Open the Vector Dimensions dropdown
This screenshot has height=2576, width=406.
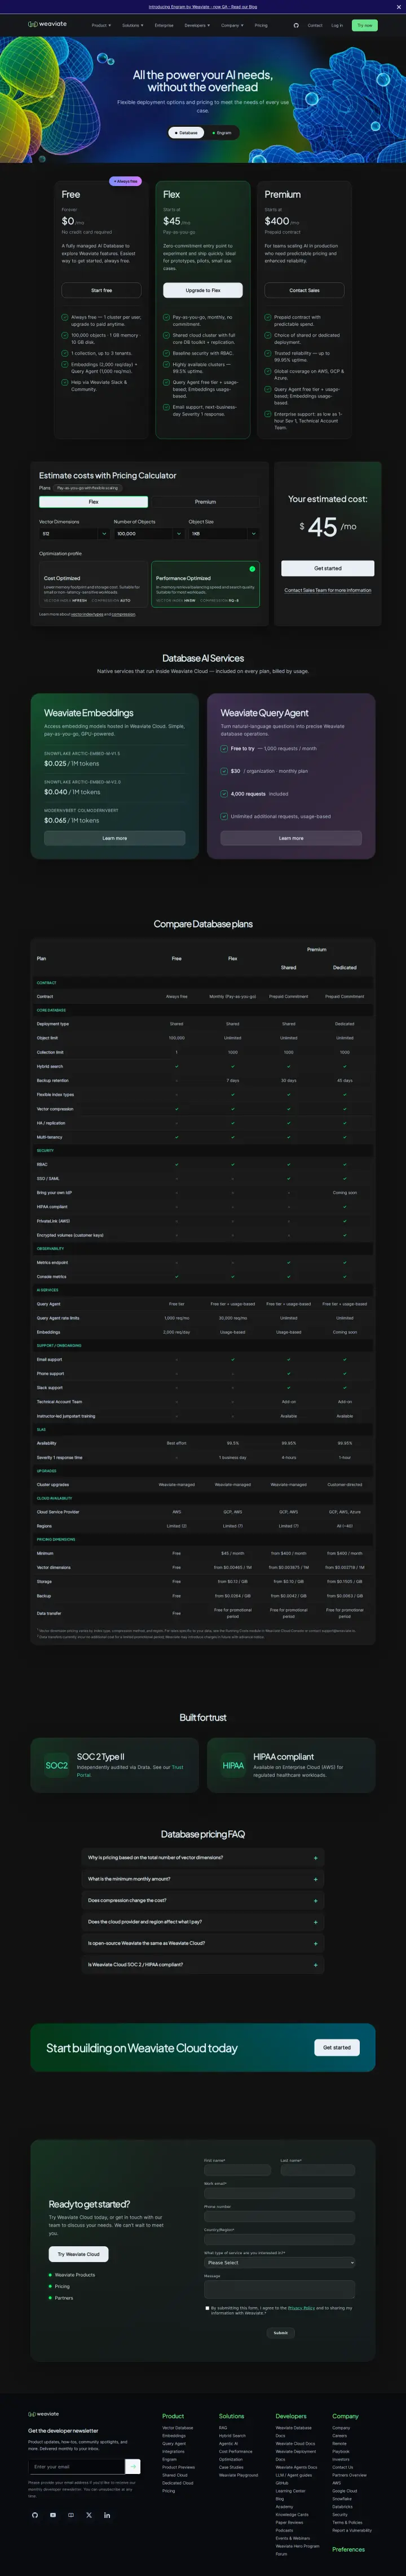(74, 534)
